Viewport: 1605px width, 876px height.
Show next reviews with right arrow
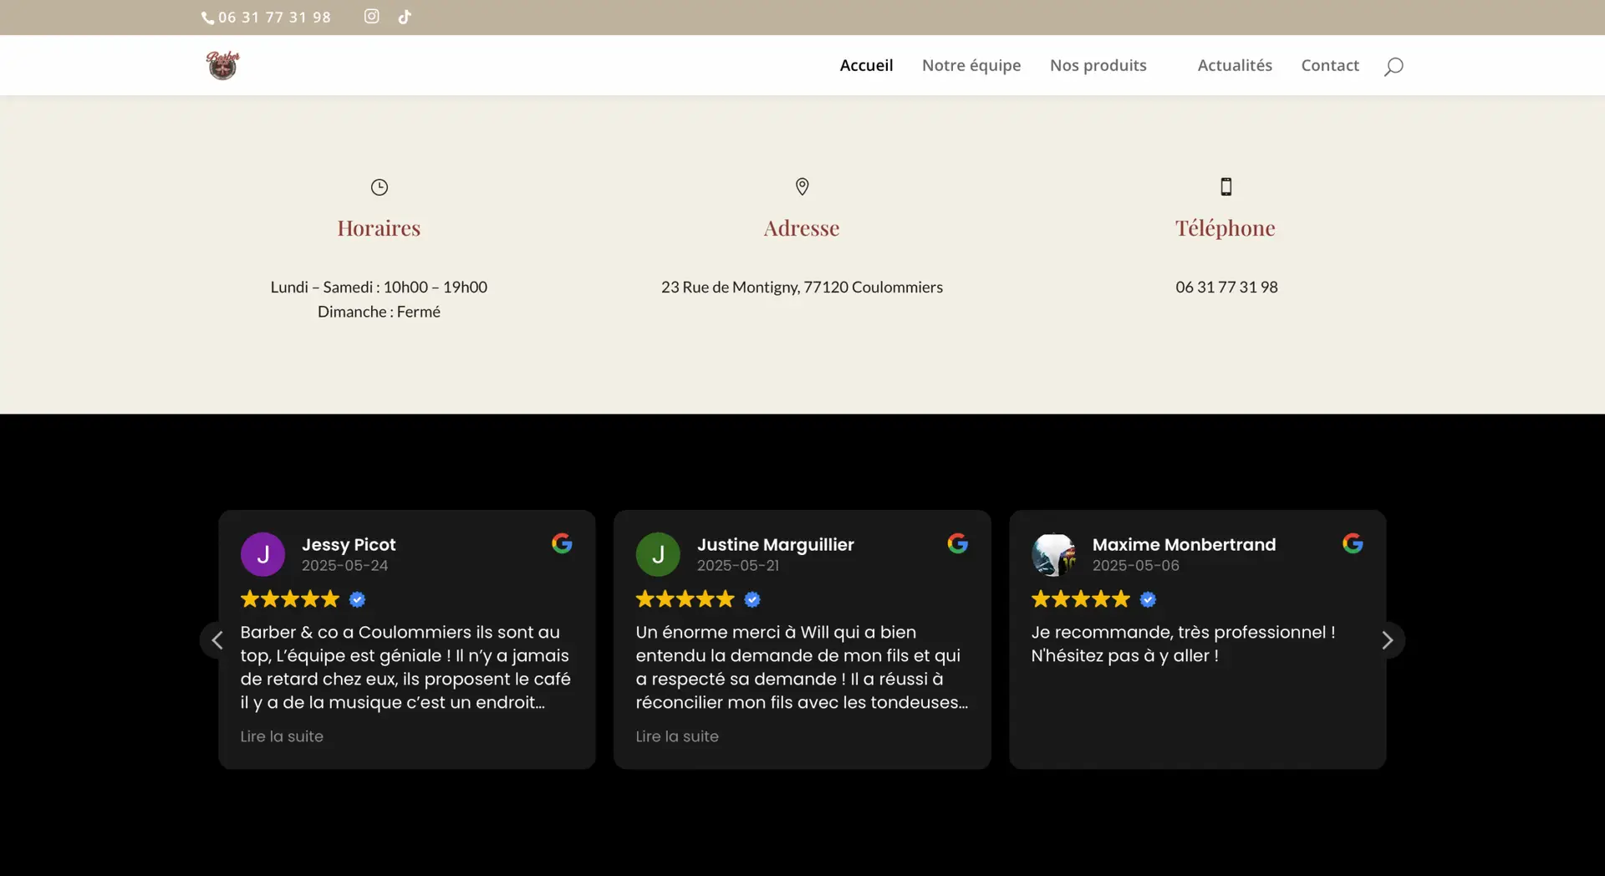[x=1387, y=640]
